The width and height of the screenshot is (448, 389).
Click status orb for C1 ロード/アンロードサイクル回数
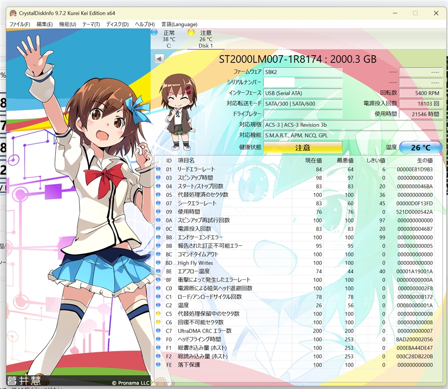click(x=158, y=296)
